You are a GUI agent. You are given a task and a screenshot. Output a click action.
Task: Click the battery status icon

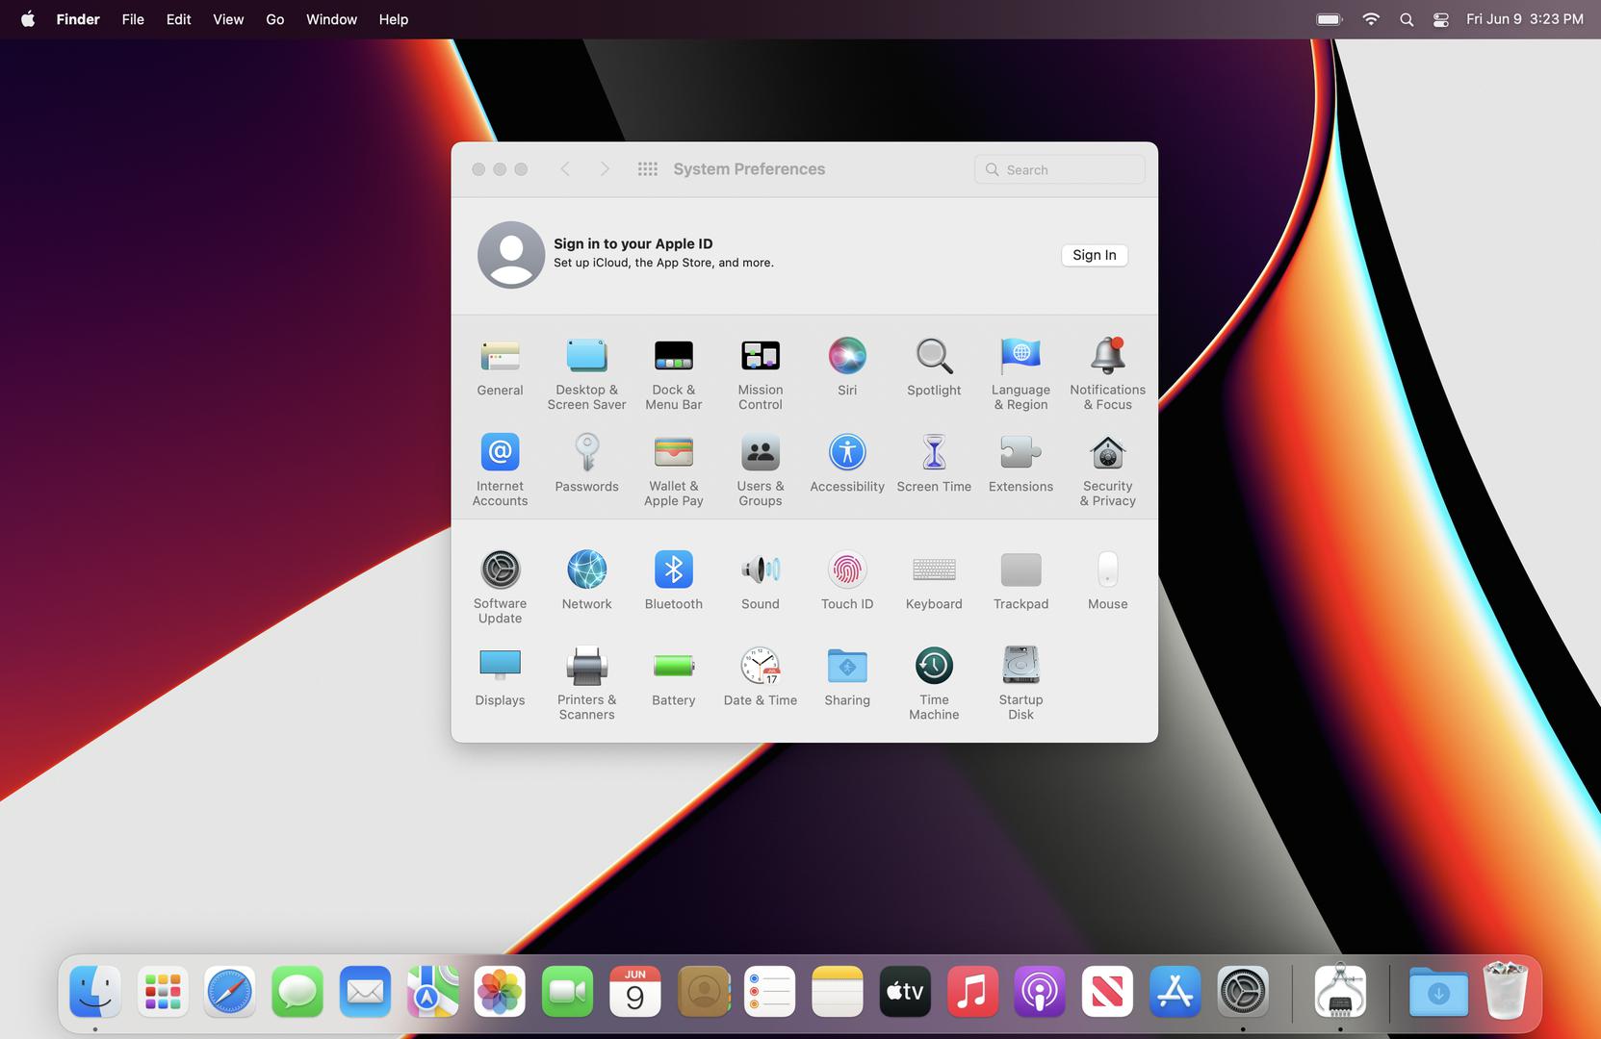click(x=1330, y=19)
